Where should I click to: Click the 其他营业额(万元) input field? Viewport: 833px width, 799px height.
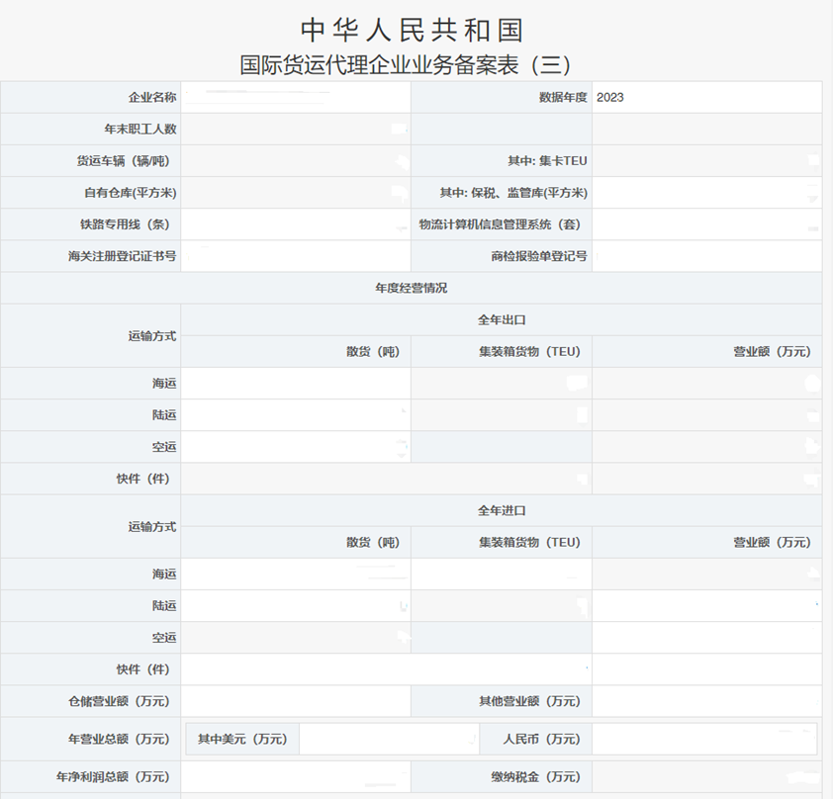click(x=707, y=701)
